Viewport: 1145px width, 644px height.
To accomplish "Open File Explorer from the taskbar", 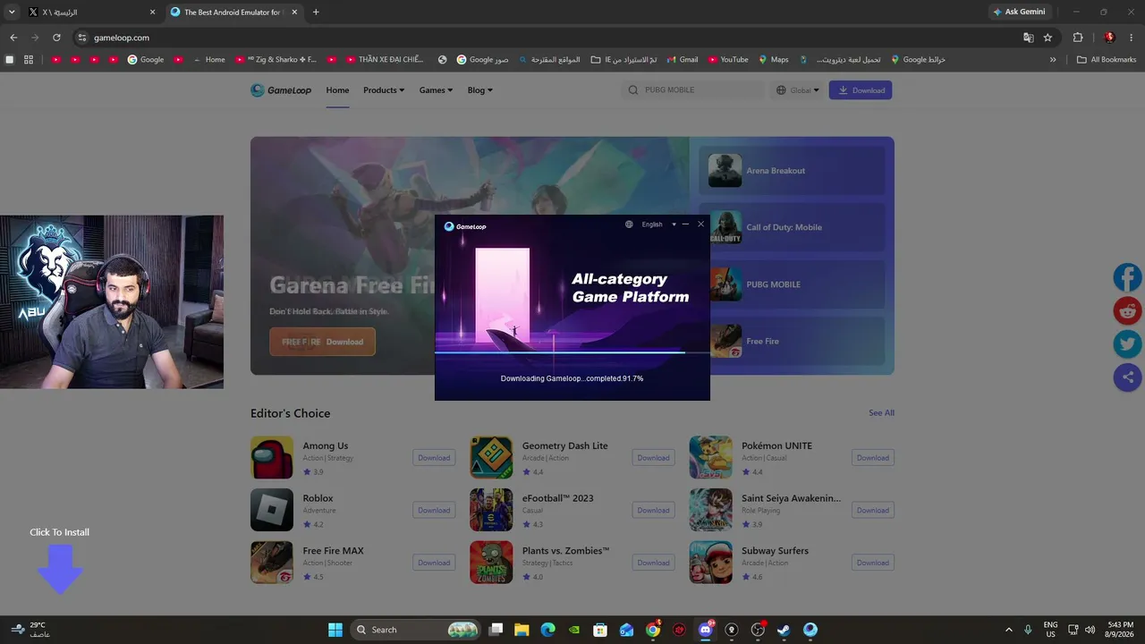I will tap(522, 630).
